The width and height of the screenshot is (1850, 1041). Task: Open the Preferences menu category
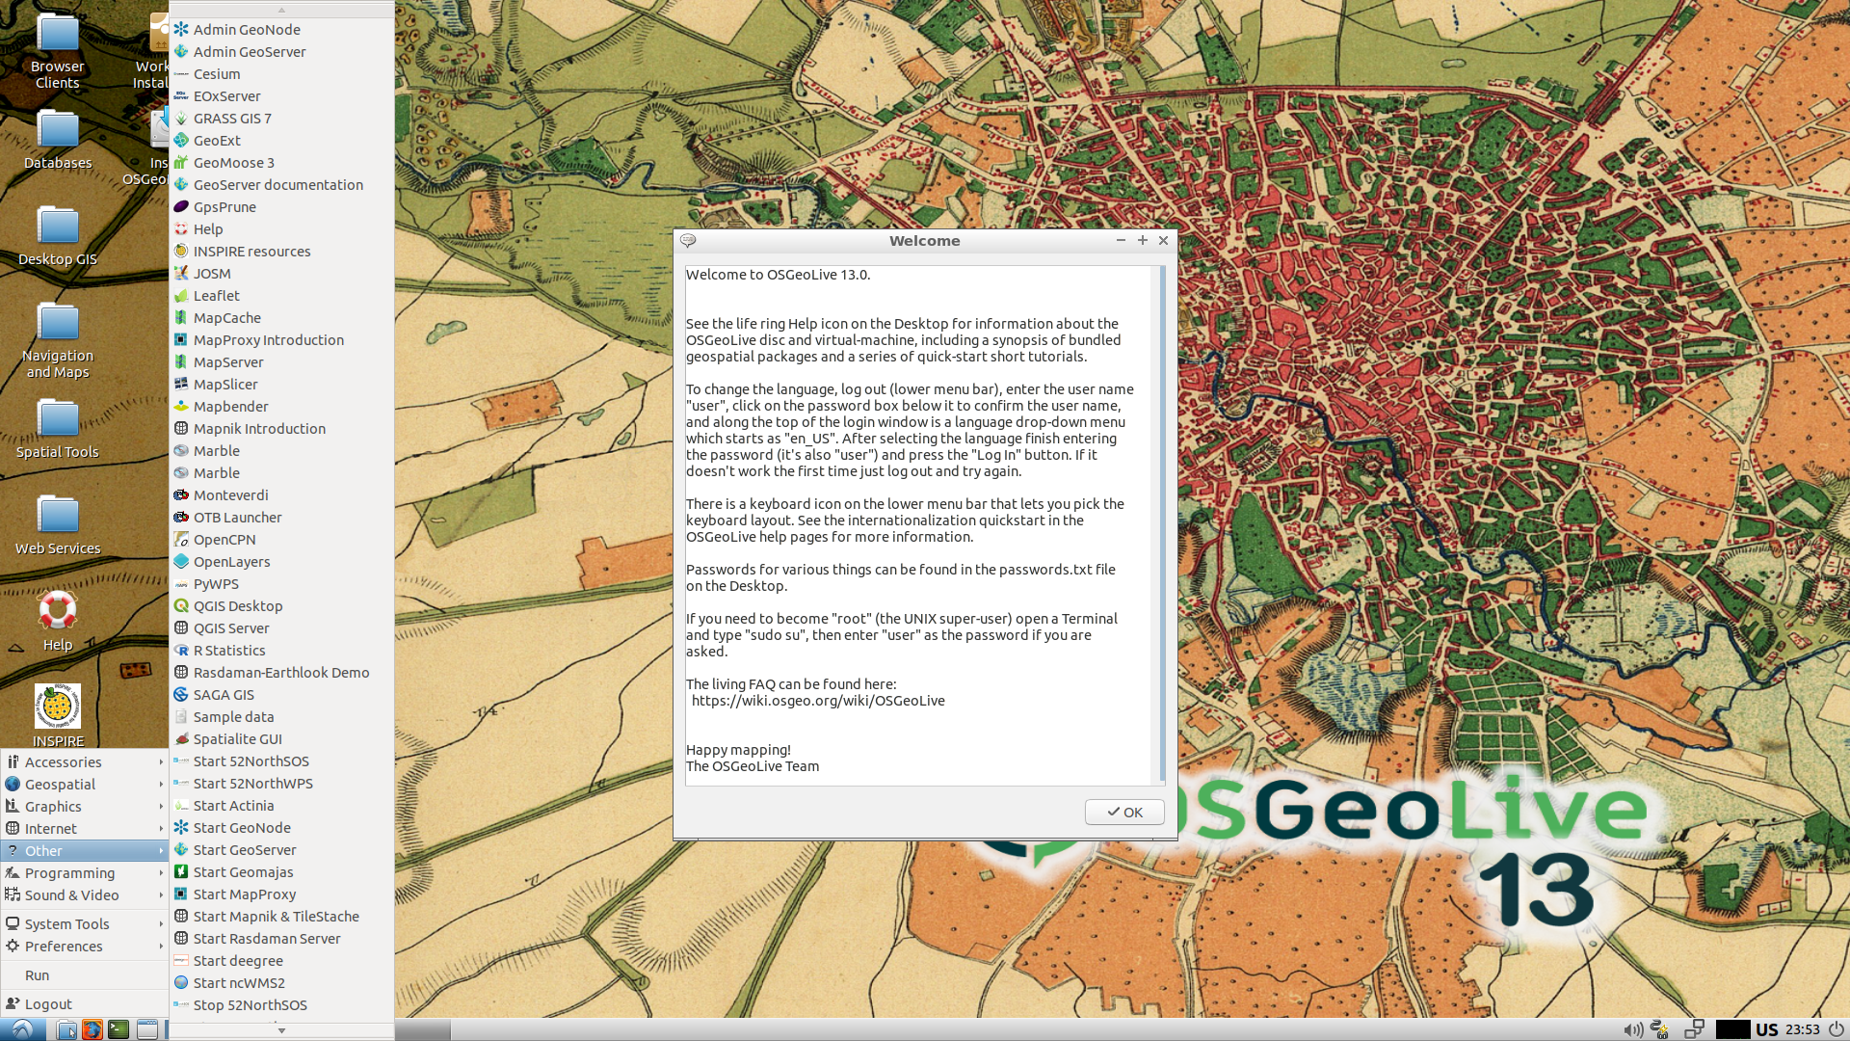(85, 946)
